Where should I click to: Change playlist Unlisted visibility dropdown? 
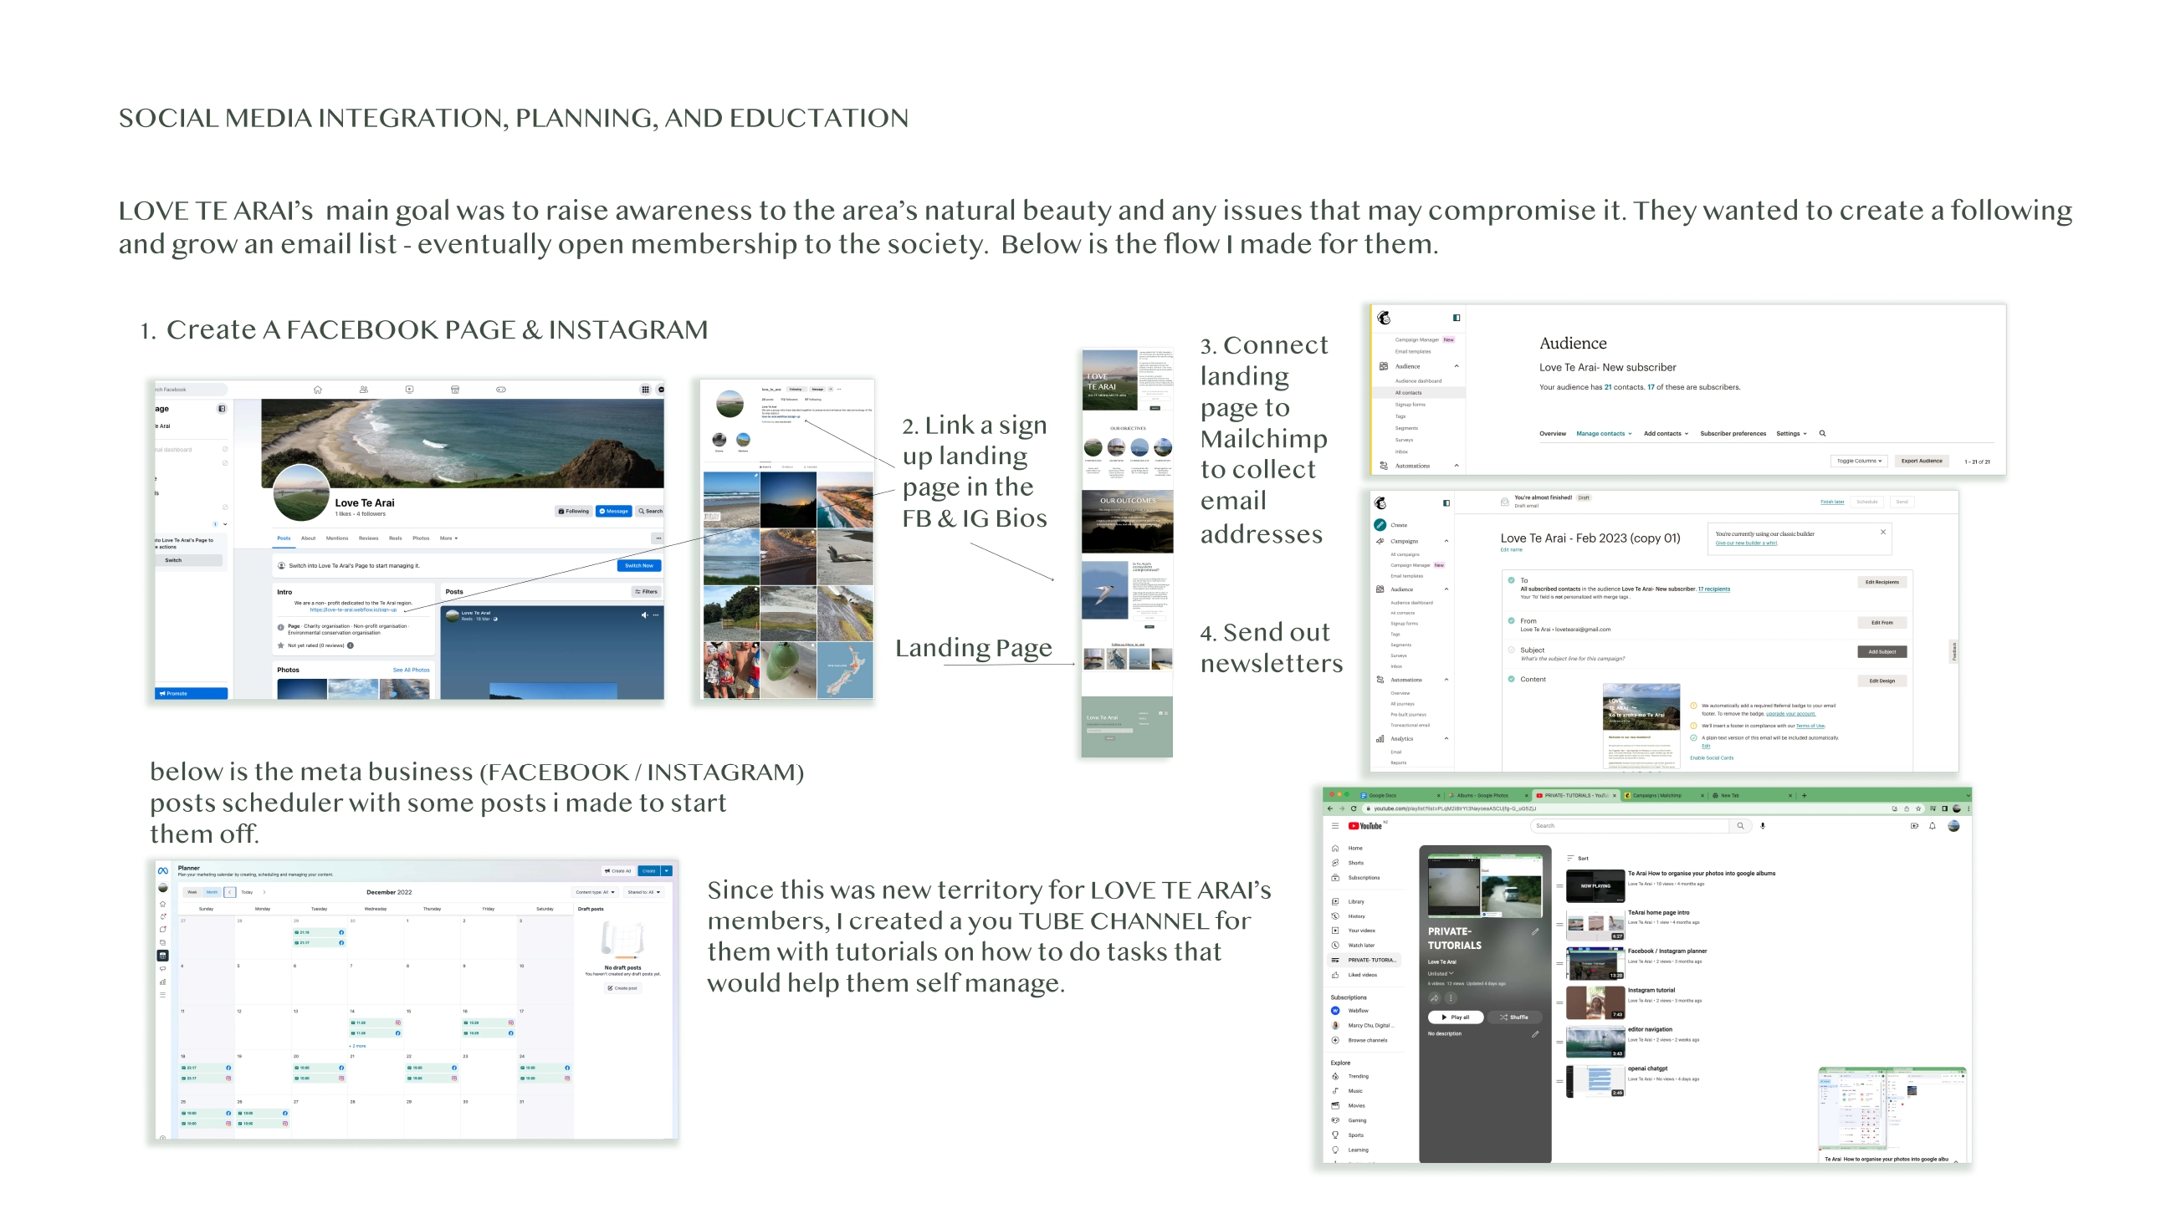click(1441, 973)
